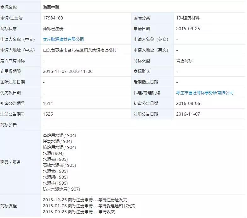
Task: Click the 2016-01-05 等待受理通知书发文 process entry
Action: (x=89, y=206)
